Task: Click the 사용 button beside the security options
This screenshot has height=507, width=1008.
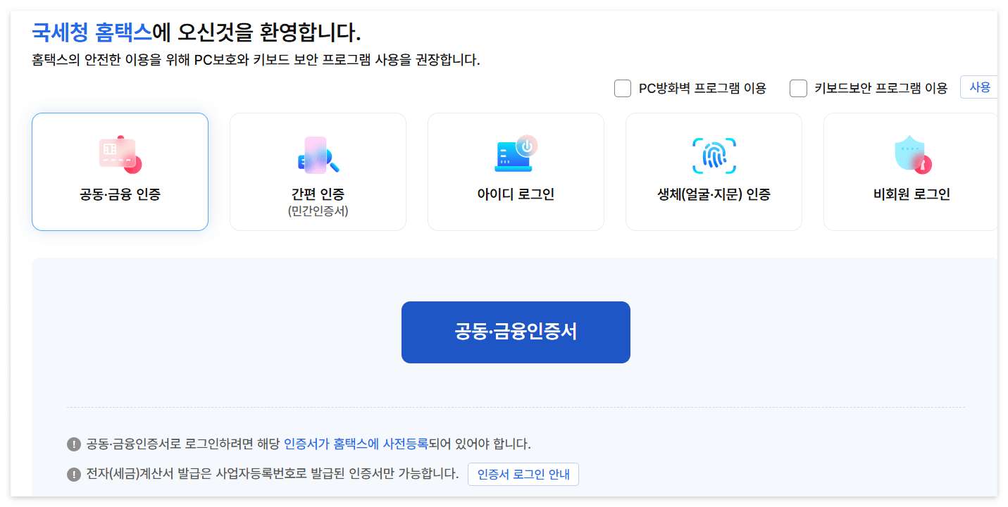Action: click(979, 87)
